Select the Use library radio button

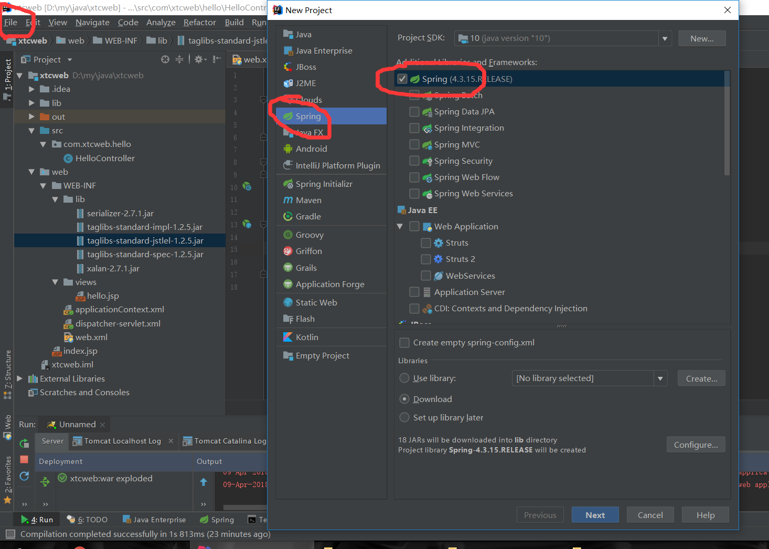coord(404,378)
